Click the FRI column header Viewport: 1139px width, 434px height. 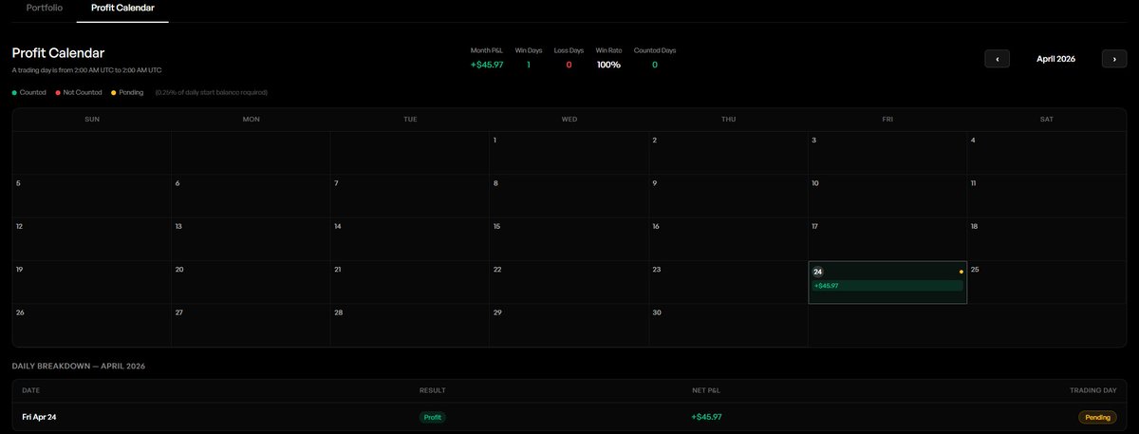[887, 120]
